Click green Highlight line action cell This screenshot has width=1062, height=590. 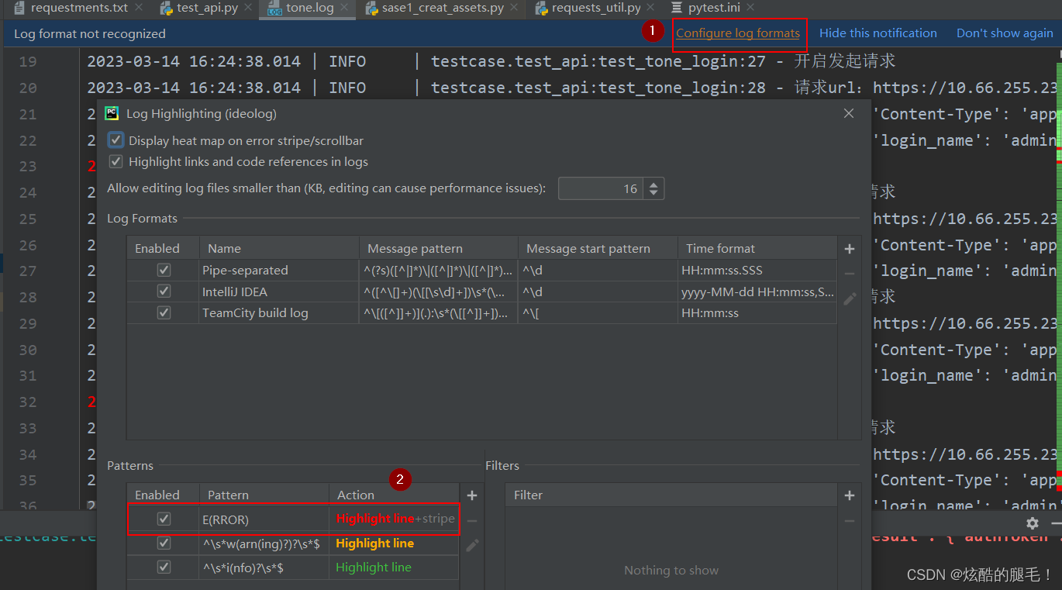point(395,568)
